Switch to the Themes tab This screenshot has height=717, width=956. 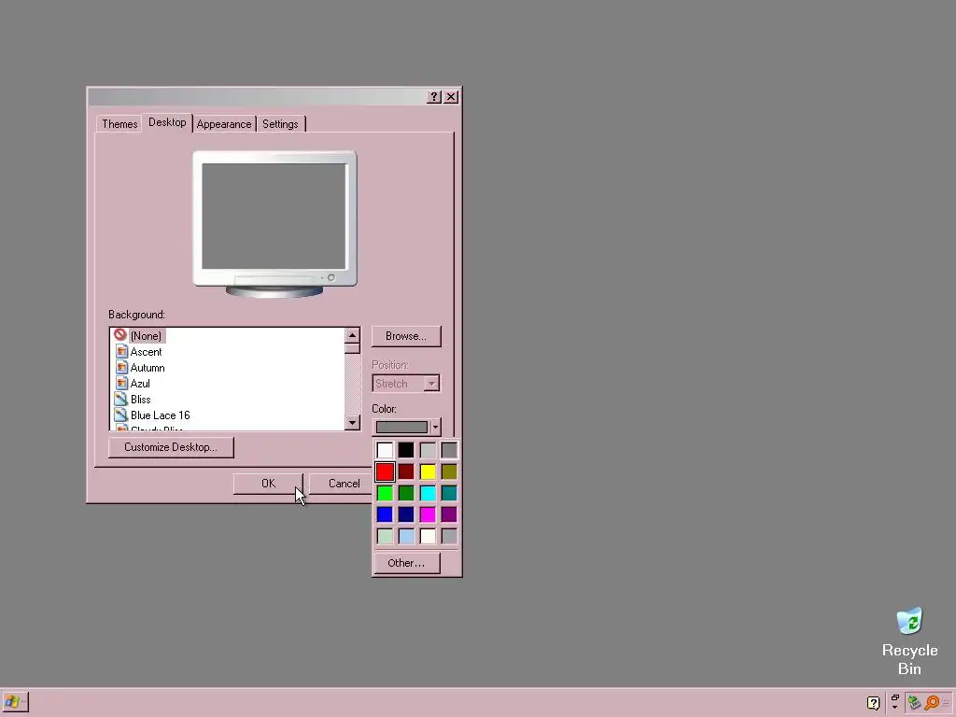119,124
